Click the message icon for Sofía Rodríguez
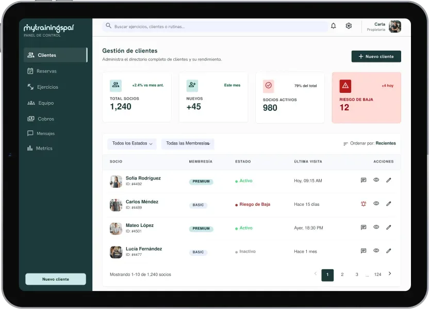Screen dimensions: 429x309 (x=364, y=180)
